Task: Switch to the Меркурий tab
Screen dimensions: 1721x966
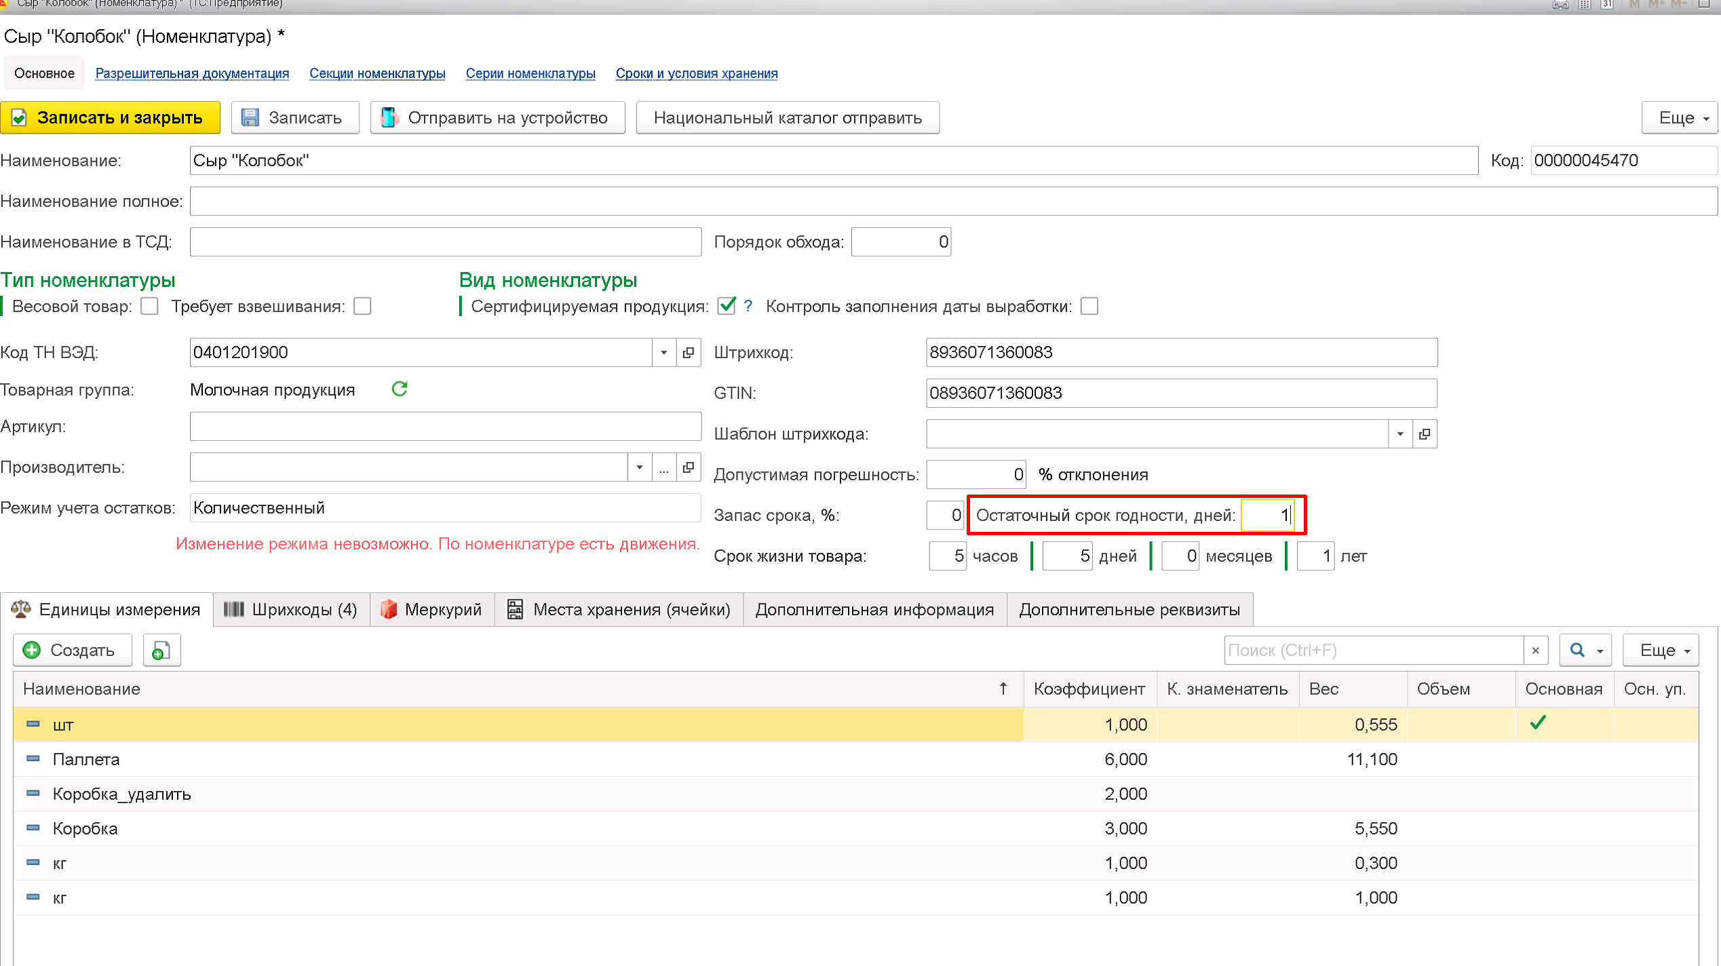Action: click(x=431, y=609)
